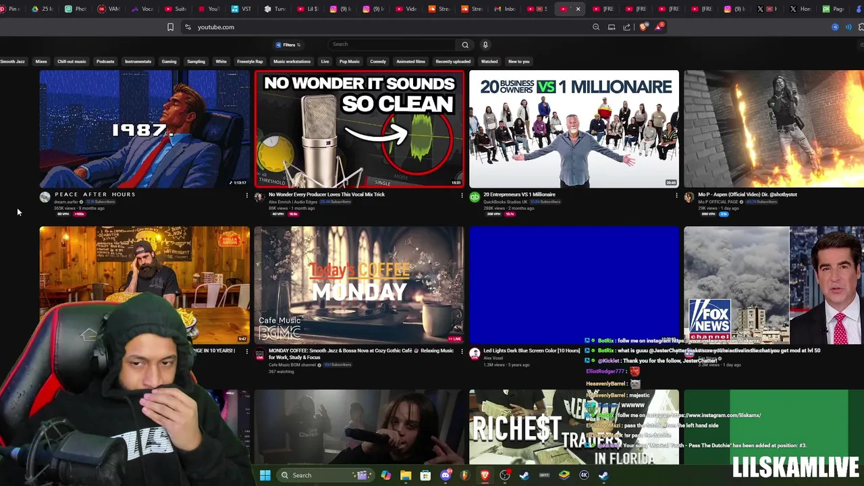The width and height of the screenshot is (864, 486).
Task: Click the screen cast icon in the address bar
Action: (x=612, y=27)
